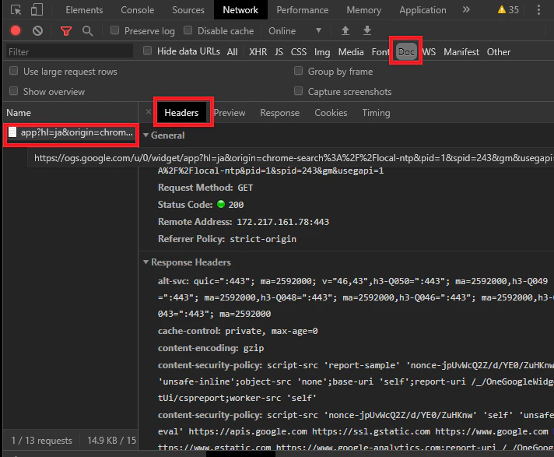
Task: Click the document file icon in request row
Action: point(12,132)
